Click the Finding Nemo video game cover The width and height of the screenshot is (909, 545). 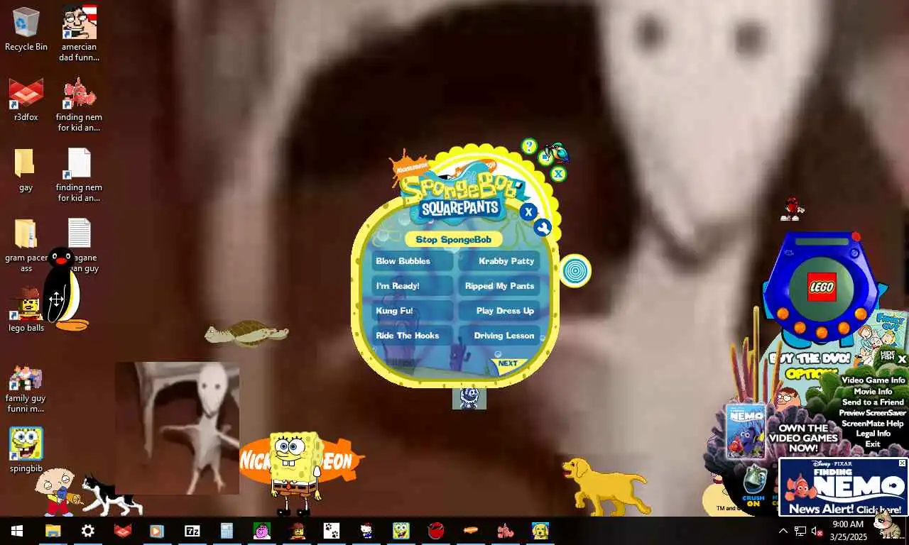(x=746, y=432)
